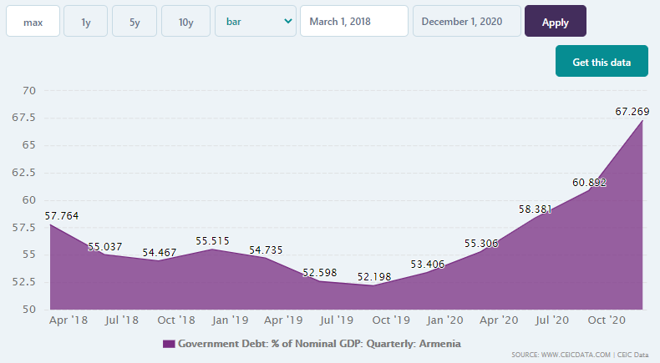660x363 pixels.
Task: Select the peak data label 67.269
Action: tap(632, 112)
